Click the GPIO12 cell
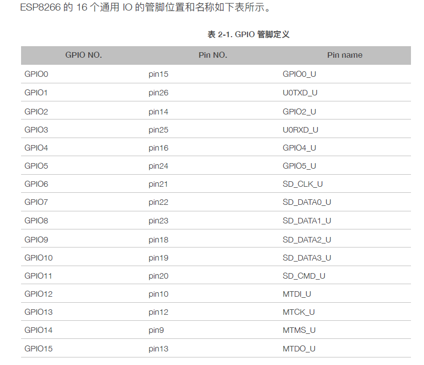Screen dimensions: 424x365 (39, 294)
